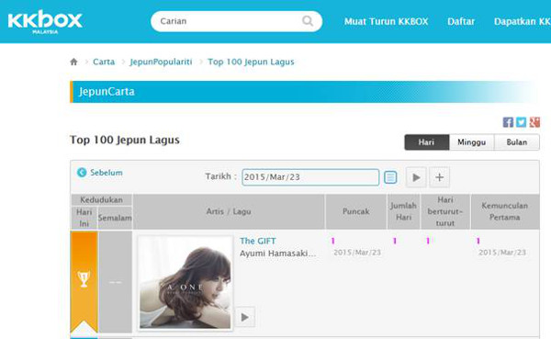
Task: Share chart on Google Plus
Action: 534,122
